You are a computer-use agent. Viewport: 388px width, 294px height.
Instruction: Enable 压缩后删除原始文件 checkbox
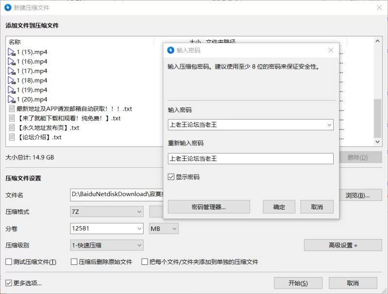[74, 262]
